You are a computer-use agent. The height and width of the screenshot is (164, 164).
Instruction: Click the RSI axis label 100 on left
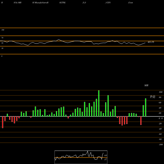pyautogui.click(x=3, y=30)
